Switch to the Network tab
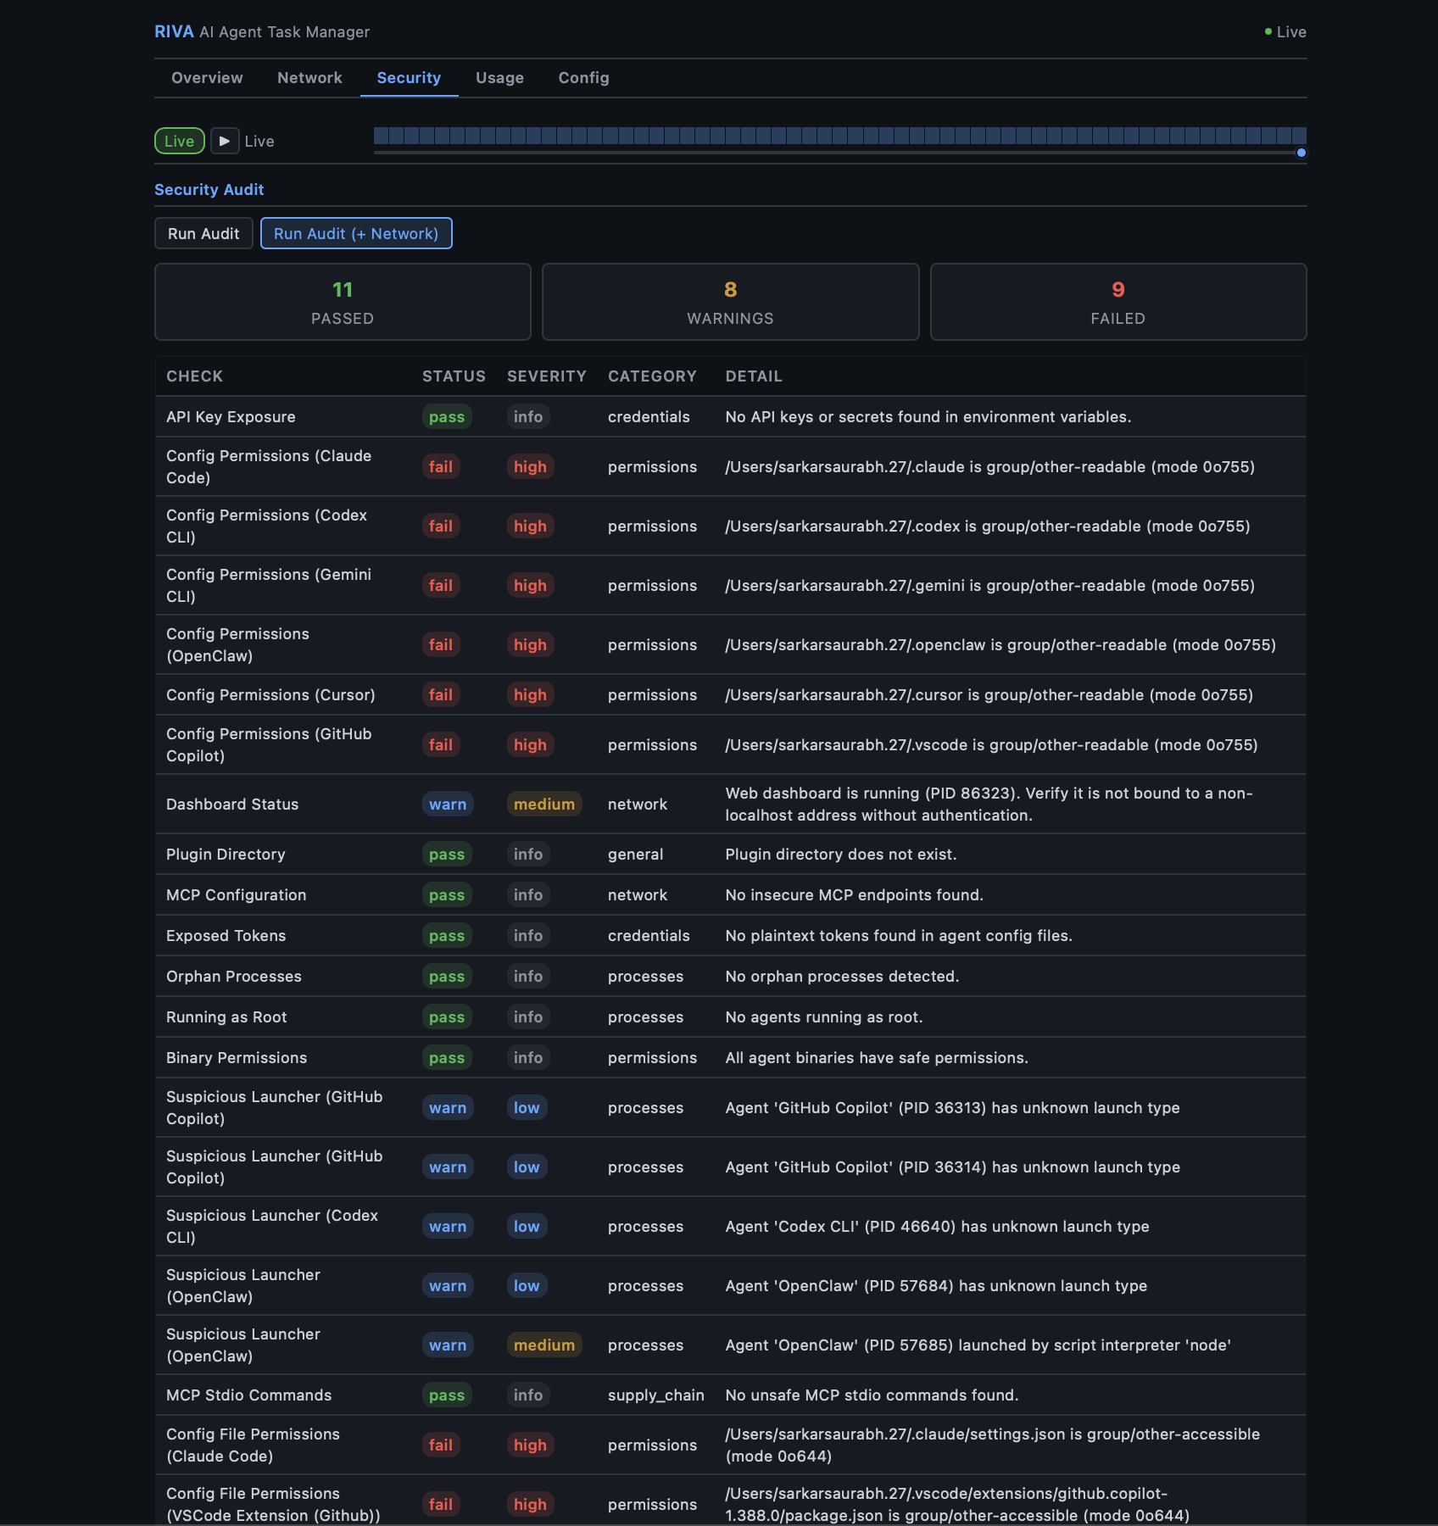1438x1526 pixels. click(x=309, y=78)
